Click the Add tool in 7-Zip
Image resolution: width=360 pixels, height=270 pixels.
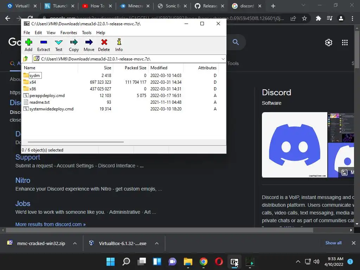click(28, 45)
